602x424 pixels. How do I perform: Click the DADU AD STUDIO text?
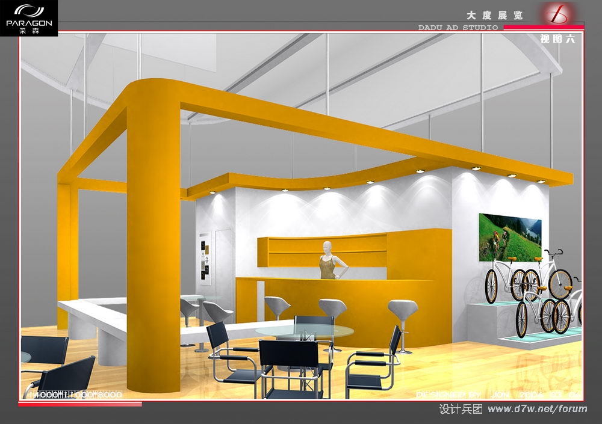pyautogui.click(x=458, y=28)
